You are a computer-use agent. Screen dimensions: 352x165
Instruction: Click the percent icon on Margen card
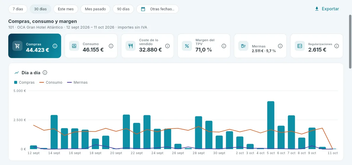coord(187,46)
